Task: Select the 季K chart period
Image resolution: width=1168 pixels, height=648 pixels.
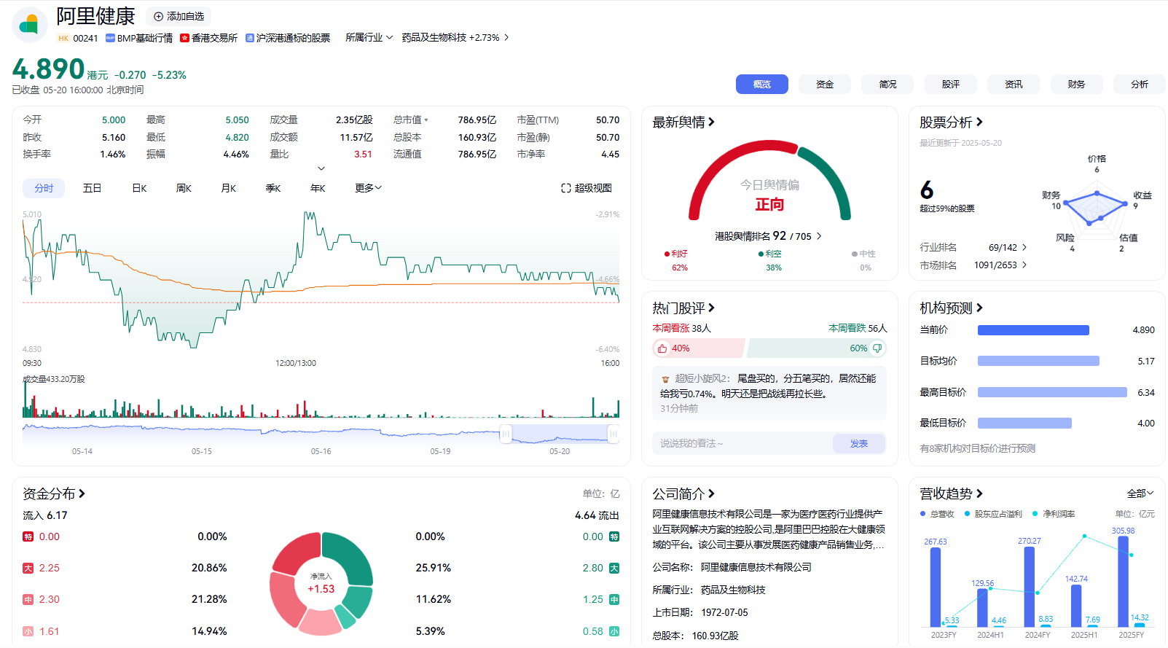Action: click(273, 188)
